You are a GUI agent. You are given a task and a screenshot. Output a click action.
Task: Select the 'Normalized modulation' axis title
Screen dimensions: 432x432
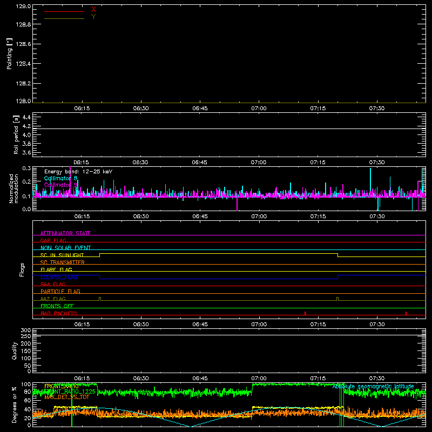click(x=13, y=188)
